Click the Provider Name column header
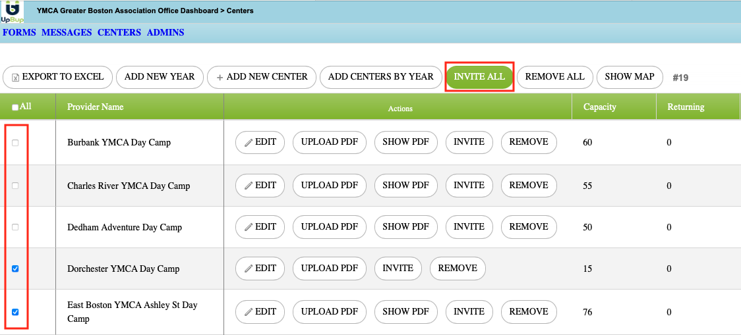 pos(96,107)
